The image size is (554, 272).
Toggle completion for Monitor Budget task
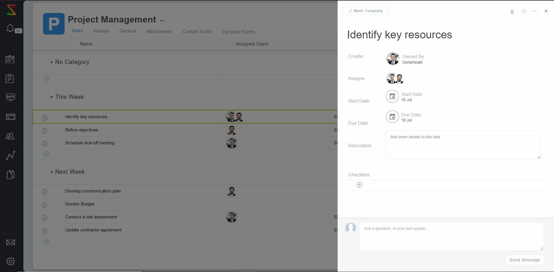click(x=44, y=205)
